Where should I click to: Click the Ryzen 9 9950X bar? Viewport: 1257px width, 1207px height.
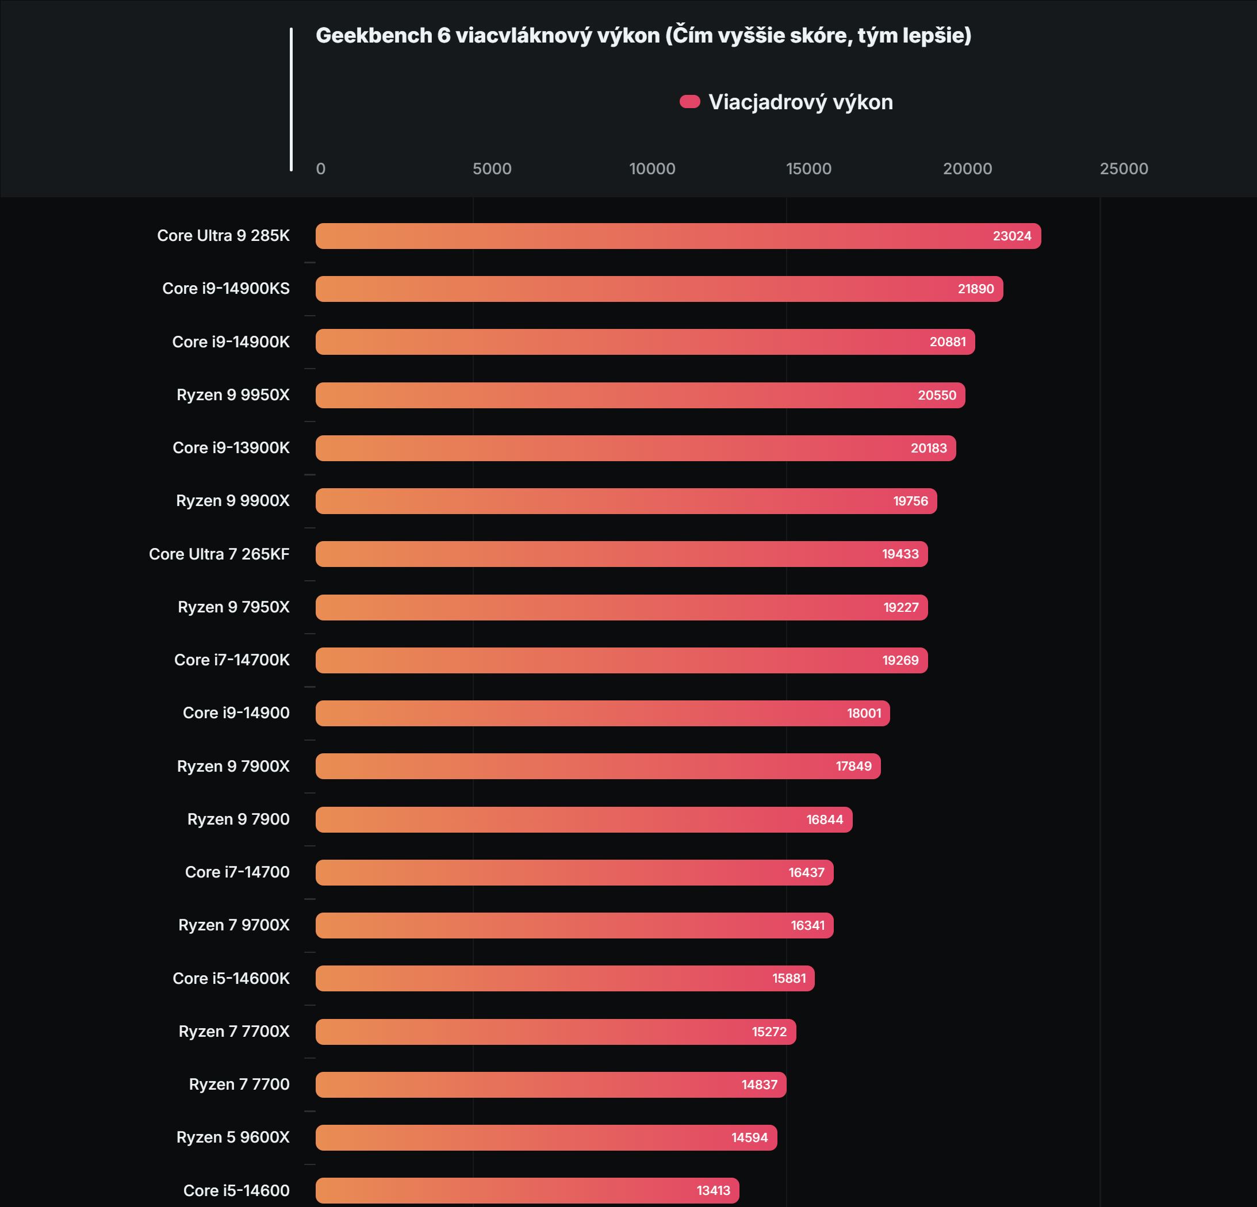pyautogui.click(x=639, y=395)
